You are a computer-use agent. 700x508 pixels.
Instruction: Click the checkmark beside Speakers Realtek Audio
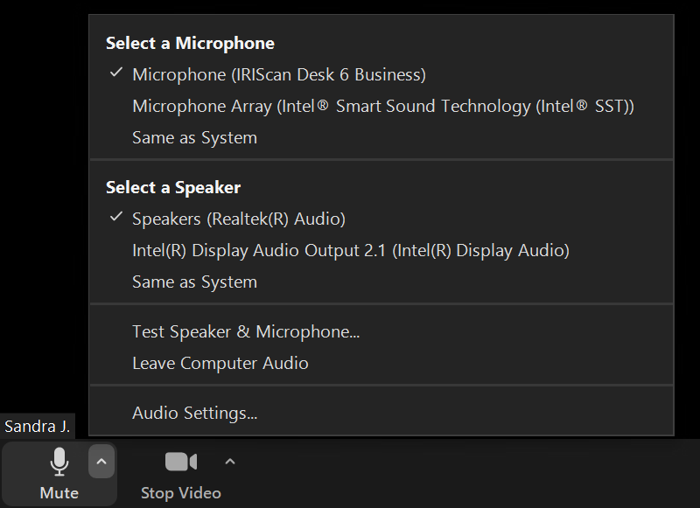(x=116, y=217)
